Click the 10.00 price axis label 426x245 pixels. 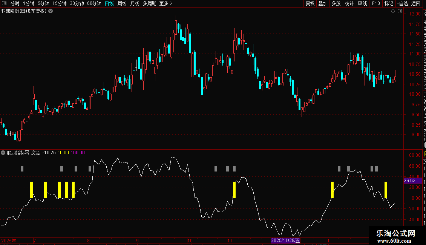(415, 94)
